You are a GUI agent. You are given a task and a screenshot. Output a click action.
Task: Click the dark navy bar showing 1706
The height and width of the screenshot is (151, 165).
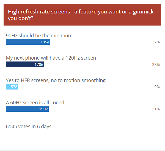(x=25, y=65)
